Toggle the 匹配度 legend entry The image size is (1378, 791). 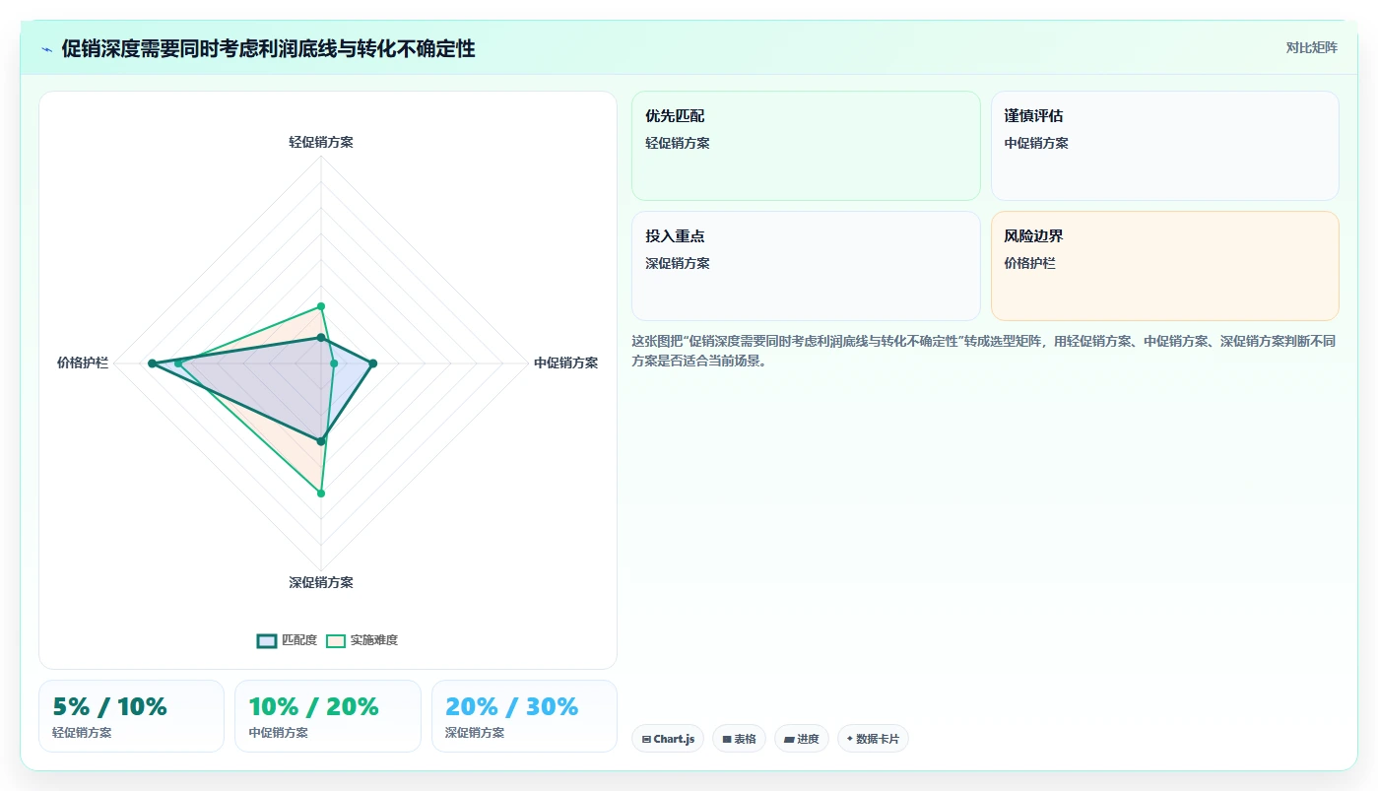tap(287, 640)
